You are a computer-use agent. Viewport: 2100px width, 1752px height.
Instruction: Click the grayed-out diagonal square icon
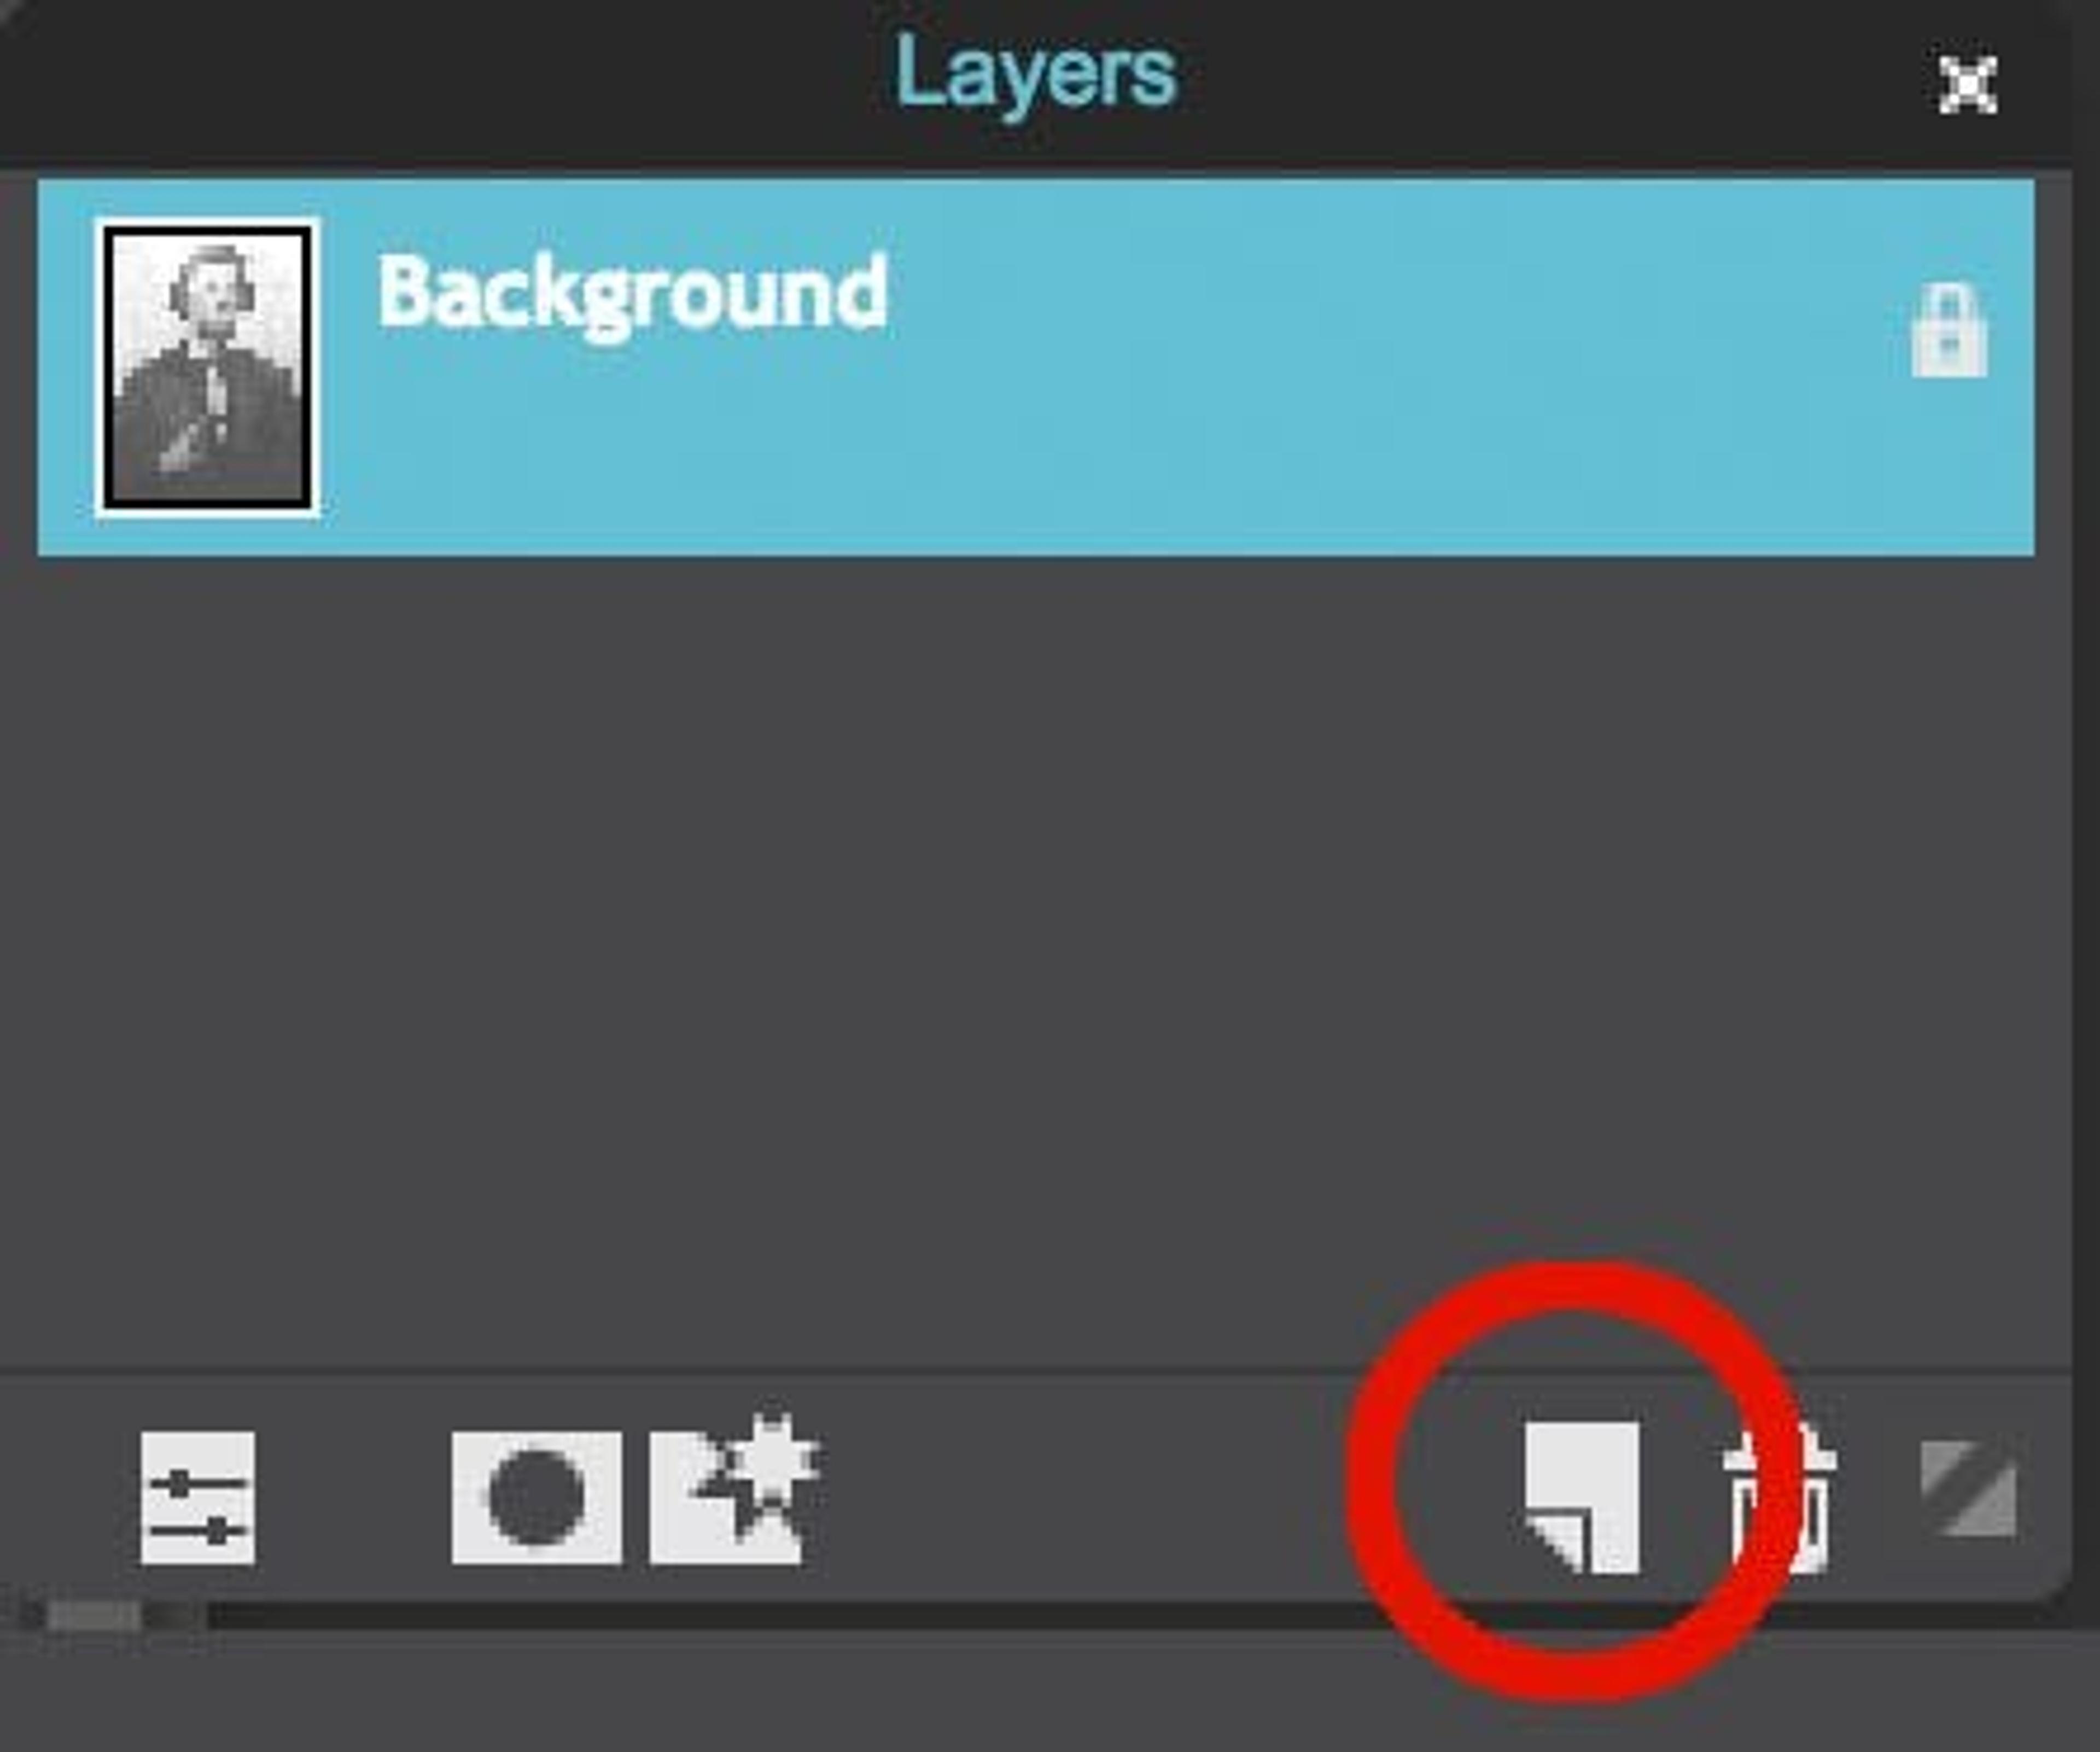pyautogui.click(x=1968, y=1487)
